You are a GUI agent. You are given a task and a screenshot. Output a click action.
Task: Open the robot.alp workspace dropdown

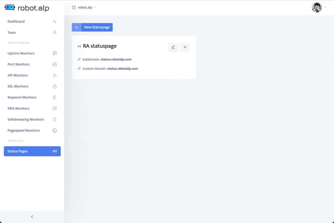point(84,8)
